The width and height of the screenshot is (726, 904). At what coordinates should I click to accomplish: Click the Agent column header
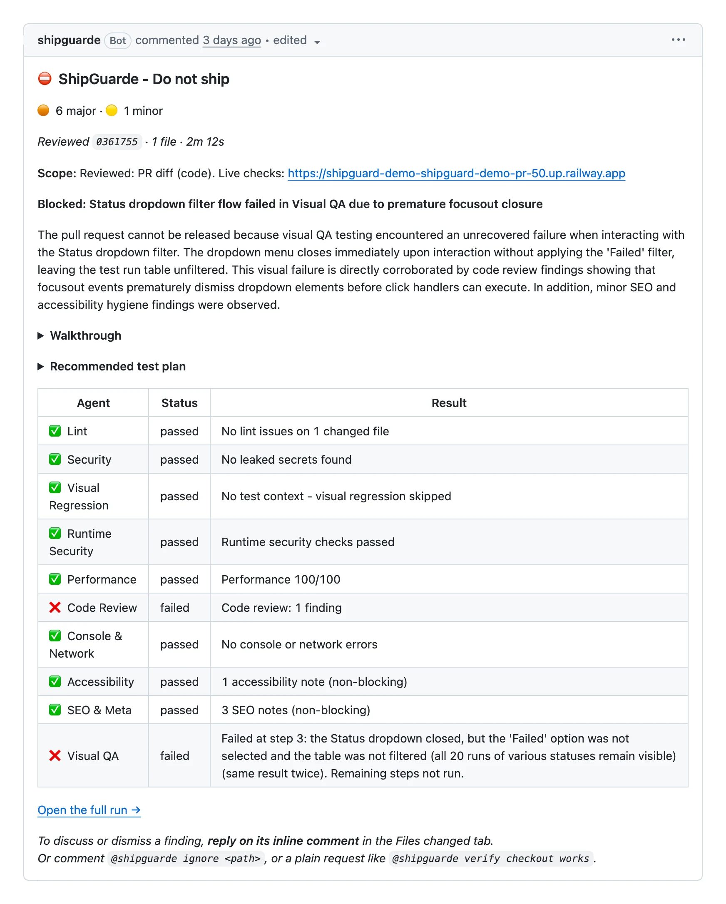[93, 402]
